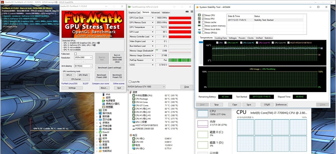The height and width of the screenshot is (154, 336).
Task: Click the Stop button in AIDA64
Action: pos(216,105)
